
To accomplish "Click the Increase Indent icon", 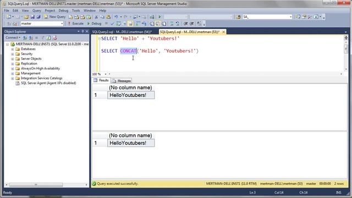I will coord(192,24).
